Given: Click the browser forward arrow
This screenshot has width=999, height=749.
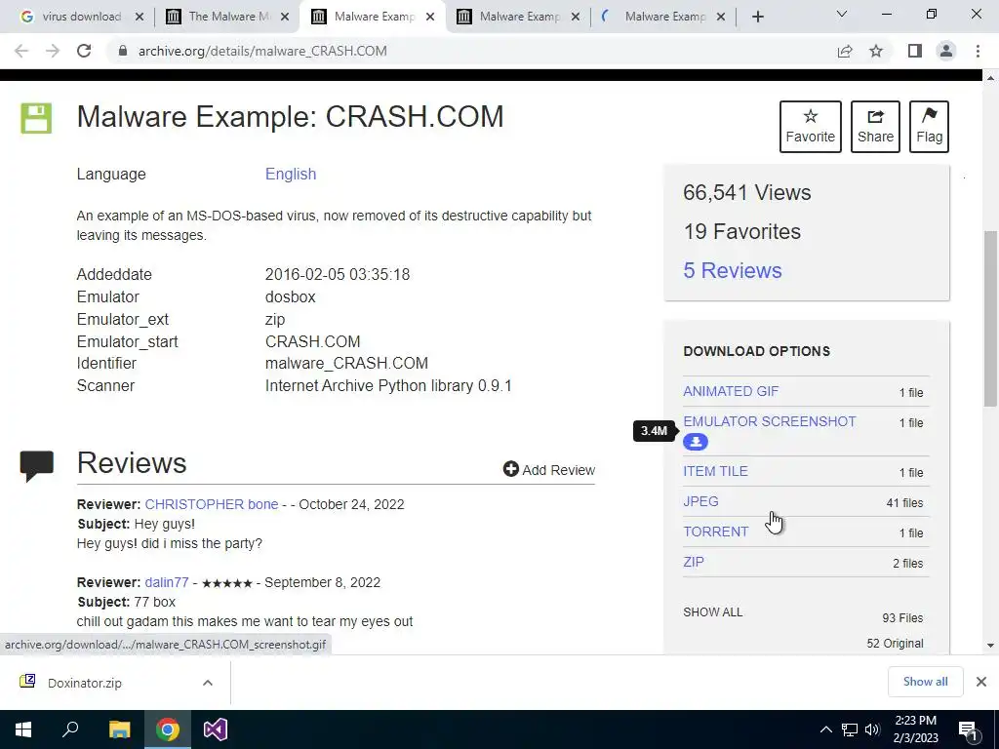Looking at the screenshot, I should point(53,51).
